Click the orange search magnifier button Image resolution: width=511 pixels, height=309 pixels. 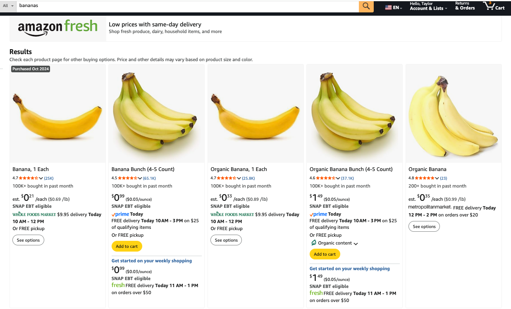tap(366, 6)
